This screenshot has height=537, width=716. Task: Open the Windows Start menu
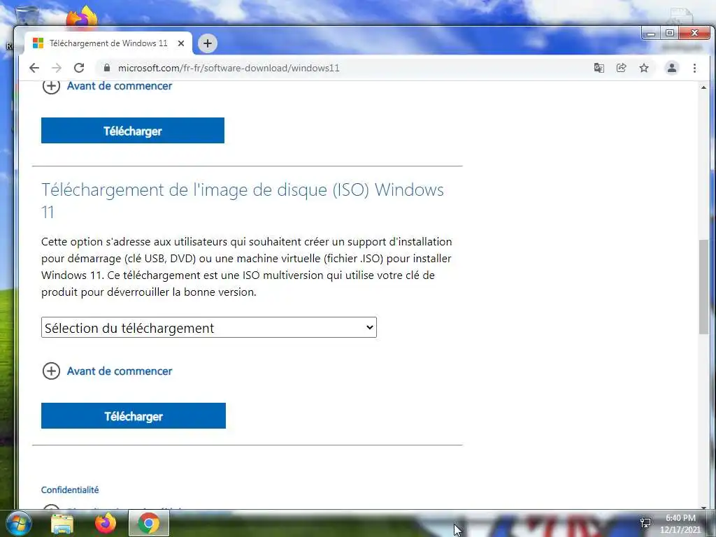click(x=19, y=523)
